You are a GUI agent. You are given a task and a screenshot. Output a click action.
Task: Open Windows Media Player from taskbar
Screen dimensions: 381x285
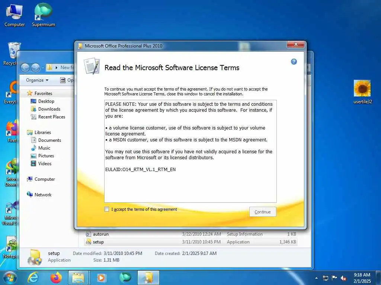102,278
